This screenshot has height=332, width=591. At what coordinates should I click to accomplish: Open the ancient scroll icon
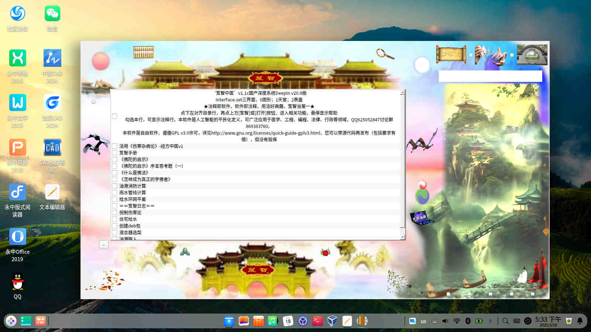coord(451,55)
